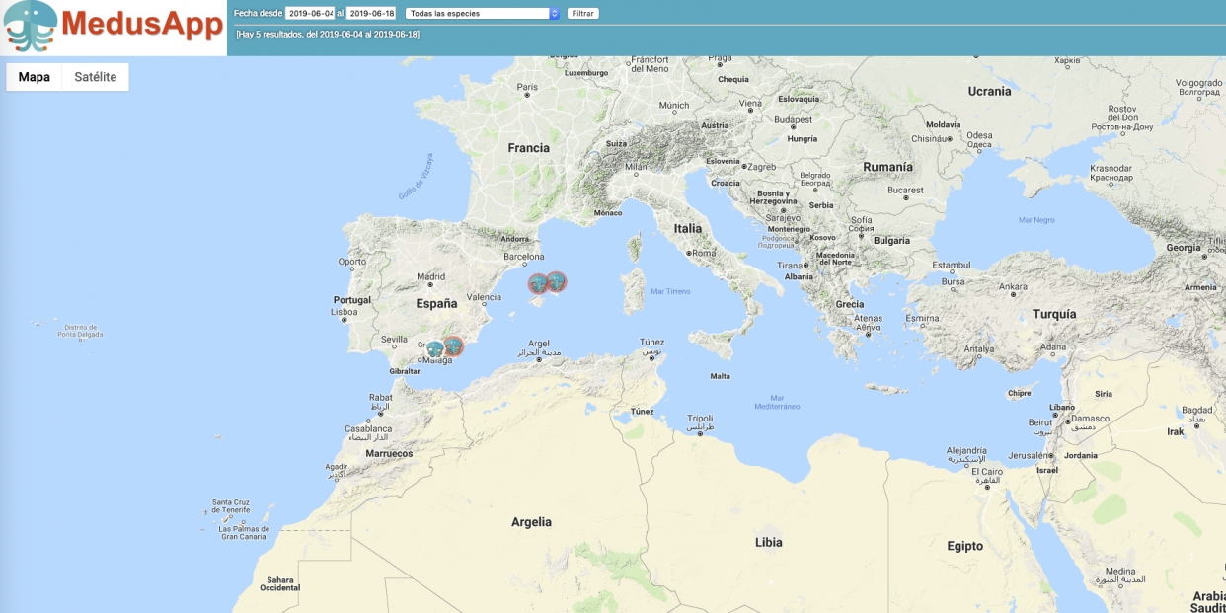
Task: Open the right jellyfish marker near Menorca
Action: [557, 282]
